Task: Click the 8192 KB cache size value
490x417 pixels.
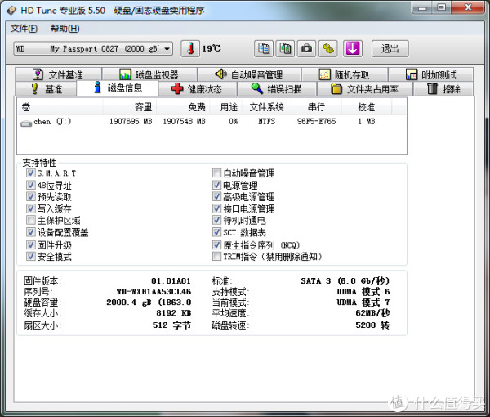Action: tap(173, 313)
